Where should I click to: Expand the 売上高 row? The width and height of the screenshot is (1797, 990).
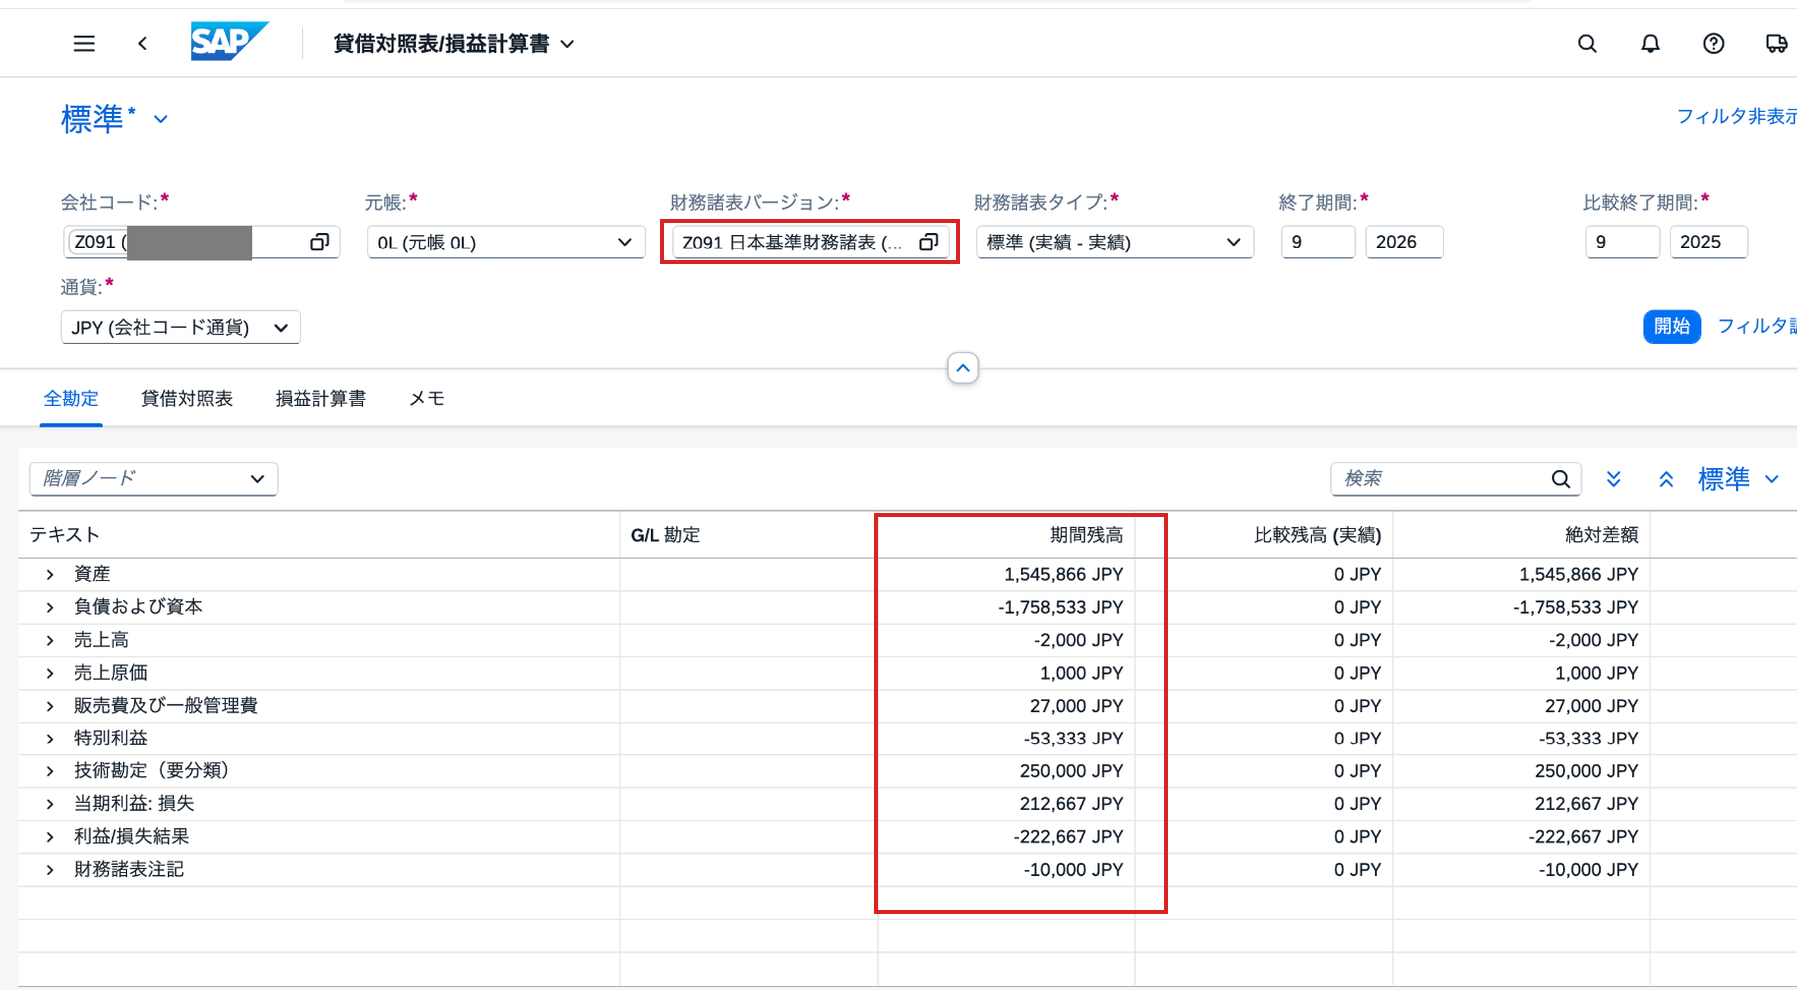point(49,640)
